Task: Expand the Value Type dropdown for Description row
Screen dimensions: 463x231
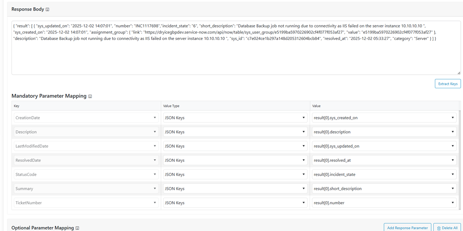Action: click(235, 132)
